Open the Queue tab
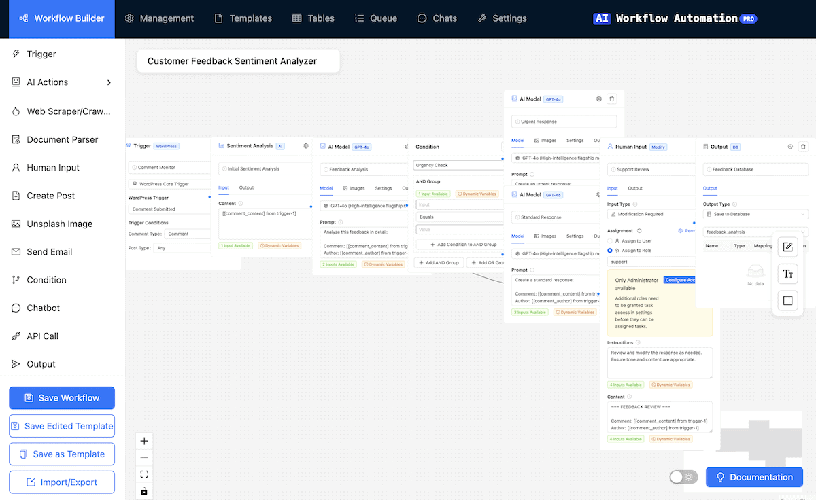This screenshot has width=816, height=500. click(x=376, y=18)
